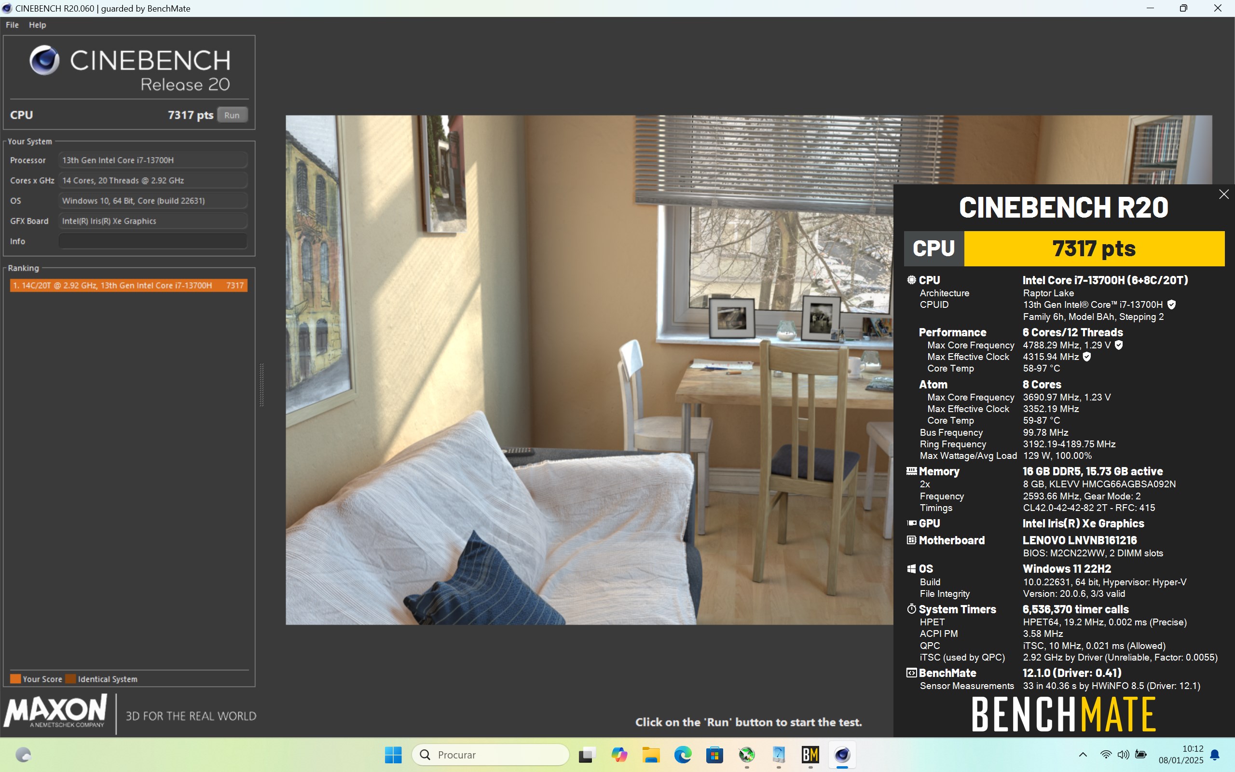The height and width of the screenshot is (772, 1235).
Task: Click the Windows 11 22H2 OS text
Action: pyautogui.click(x=1067, y=569)
